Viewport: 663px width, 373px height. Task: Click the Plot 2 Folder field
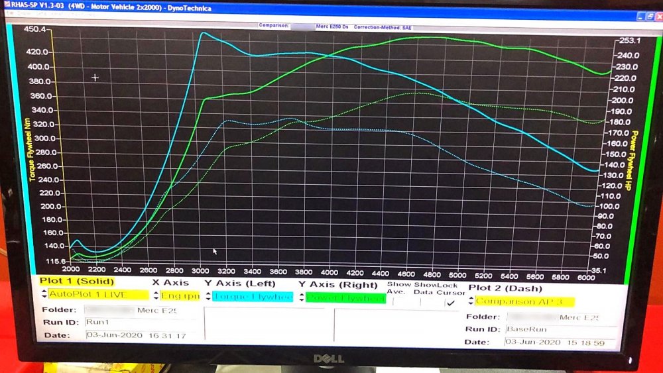pyautogui.click(x=562, y=317)
